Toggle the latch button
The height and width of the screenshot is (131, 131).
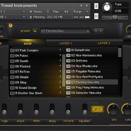(97, 109)
